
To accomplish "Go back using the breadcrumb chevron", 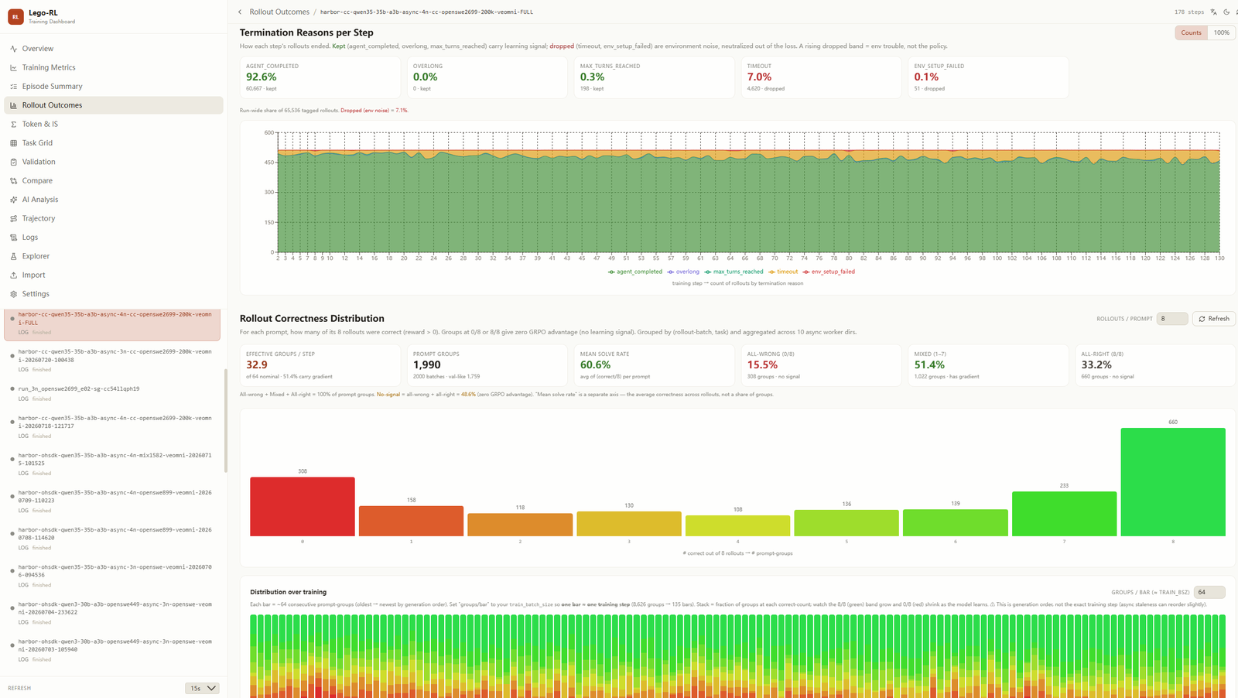I will click(240, 12).
